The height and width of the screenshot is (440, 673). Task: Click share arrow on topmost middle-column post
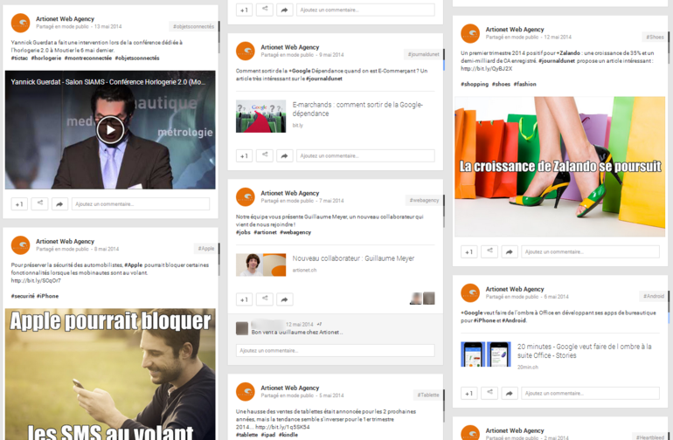pos(285,10)
